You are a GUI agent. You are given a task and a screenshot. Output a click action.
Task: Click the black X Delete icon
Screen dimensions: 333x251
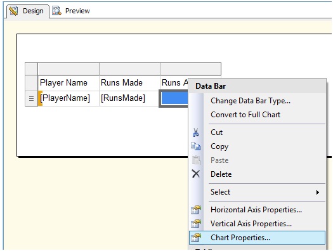click(x=196, y=174)
